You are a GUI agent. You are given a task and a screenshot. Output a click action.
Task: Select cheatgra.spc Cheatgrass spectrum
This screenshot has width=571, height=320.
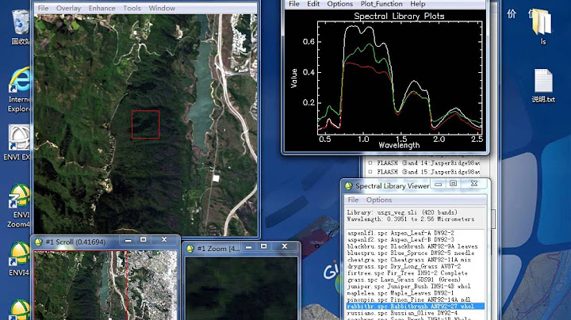415,260
